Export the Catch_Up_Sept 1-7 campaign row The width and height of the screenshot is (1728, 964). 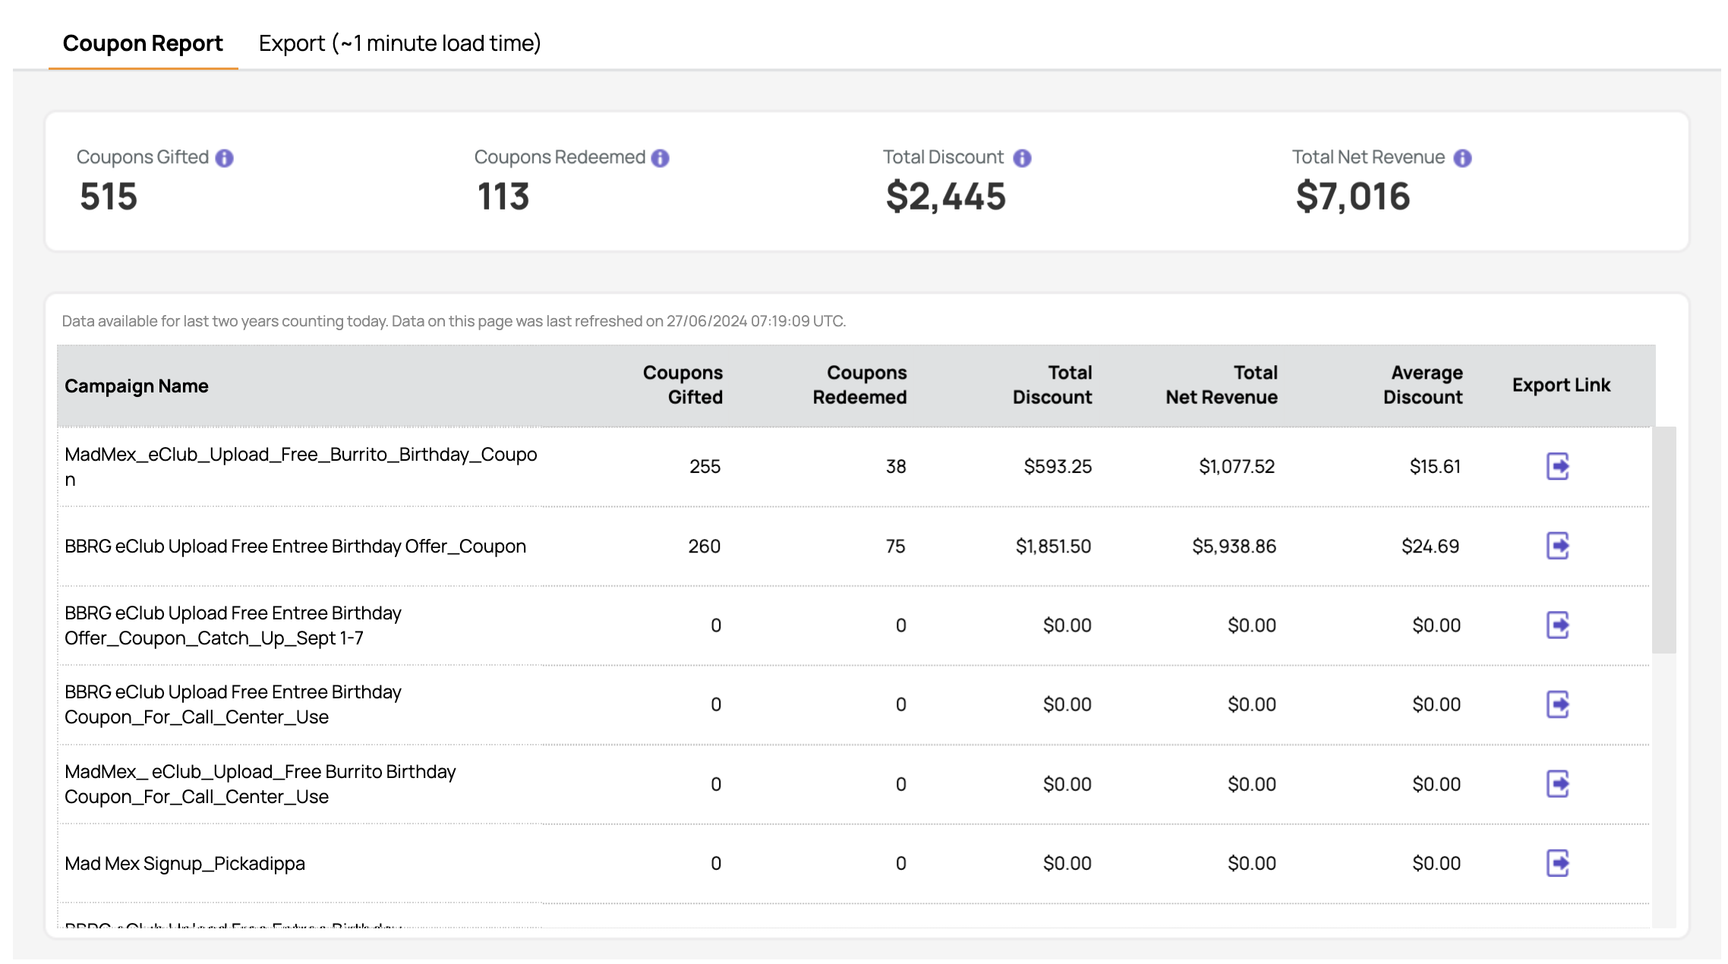(x=1558, y=625)
